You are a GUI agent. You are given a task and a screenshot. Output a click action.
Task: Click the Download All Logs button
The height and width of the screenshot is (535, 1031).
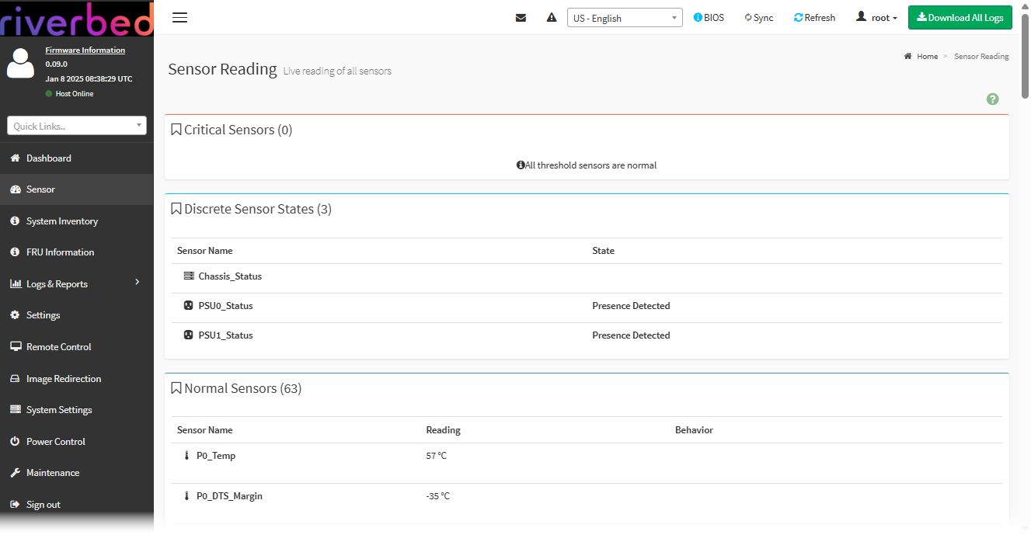click(x=960, y=18)
